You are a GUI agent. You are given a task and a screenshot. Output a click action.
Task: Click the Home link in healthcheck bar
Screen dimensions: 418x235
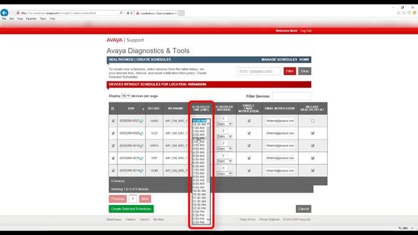click(x=304, y=59)
